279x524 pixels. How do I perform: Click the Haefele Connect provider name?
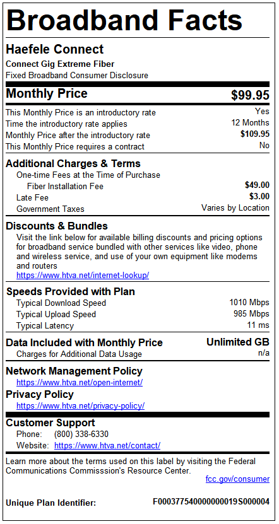pos(55,49)
